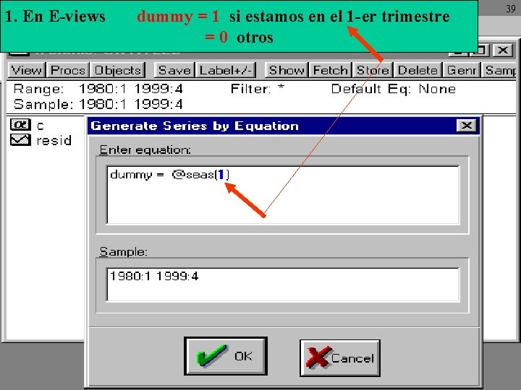Screen dimensions: 521x390
Task: Click the Generate Series by Equation title bar
Action: click(284, 126)
